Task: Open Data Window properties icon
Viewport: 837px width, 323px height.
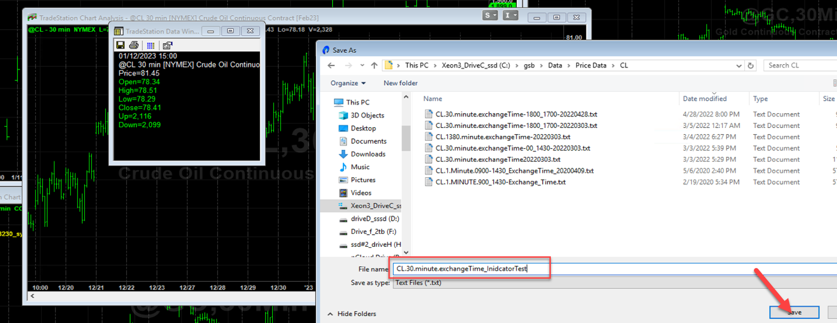Action: click(x=168, y=45)
